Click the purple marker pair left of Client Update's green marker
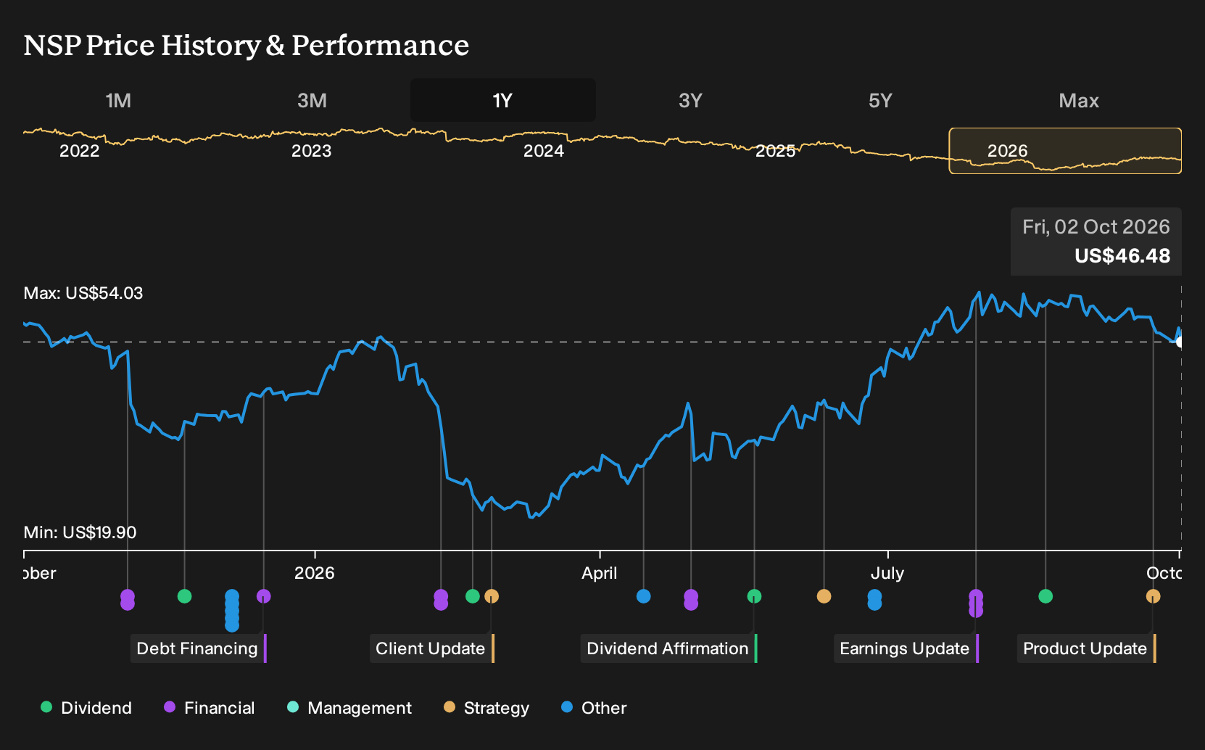1205x750 pixels. click(441, 600)
